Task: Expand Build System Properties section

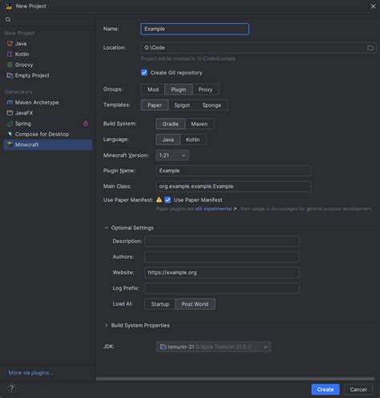Action: tap(106, 325)
